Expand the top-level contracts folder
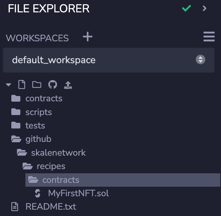The image size is (221, 216). click(x=43, y=98)
